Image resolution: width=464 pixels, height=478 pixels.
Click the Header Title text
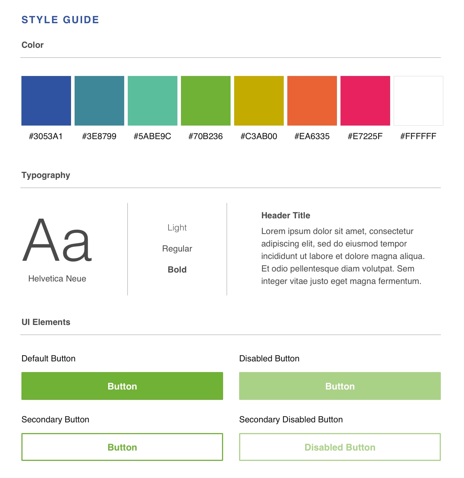[286, 215]
